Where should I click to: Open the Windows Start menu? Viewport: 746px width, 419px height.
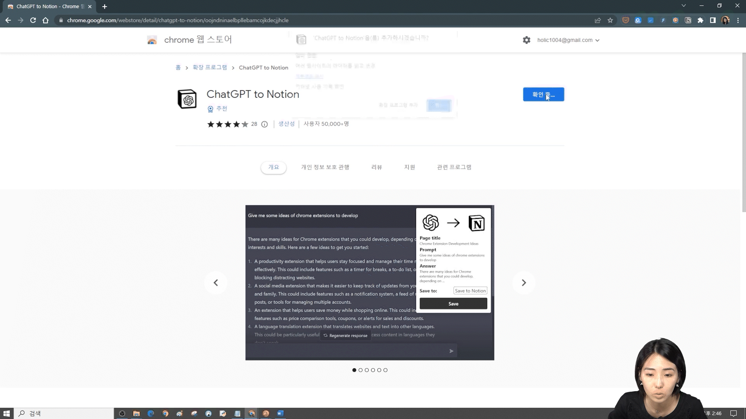[x=7, y=413]
